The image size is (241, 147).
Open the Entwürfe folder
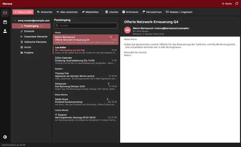click(x=31, y=31)
